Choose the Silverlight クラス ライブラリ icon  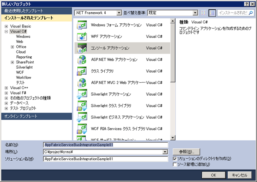[x=82, y=106]
